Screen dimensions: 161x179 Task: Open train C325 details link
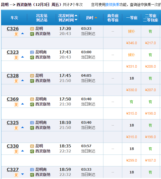13,123
